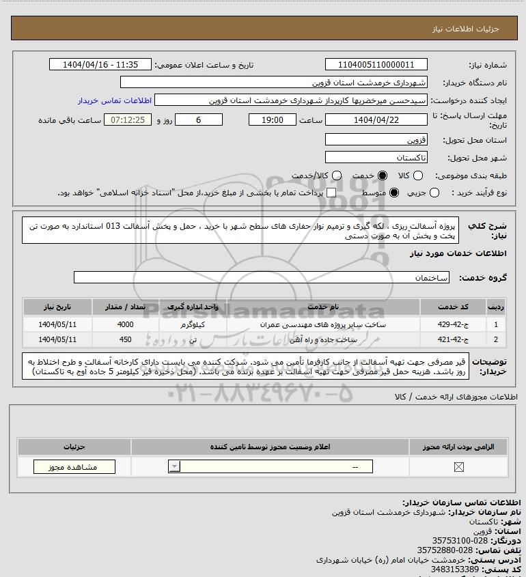Click the شماره نیاز field 1104005110000011
Screen dimensions: 526x577
[376, 65]
